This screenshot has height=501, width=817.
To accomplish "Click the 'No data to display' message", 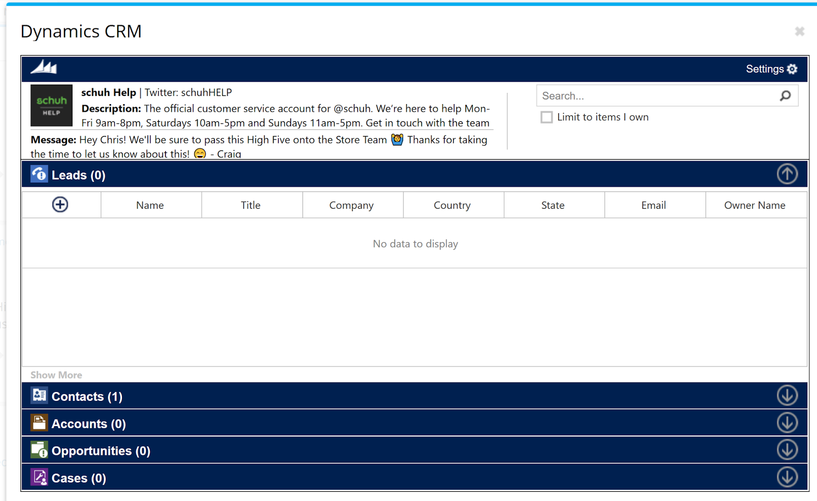I will pos(416,244).
